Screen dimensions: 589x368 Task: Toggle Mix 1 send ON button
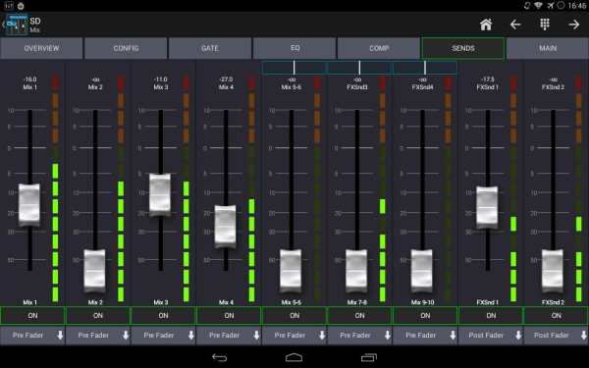click(x=32, y=316)
